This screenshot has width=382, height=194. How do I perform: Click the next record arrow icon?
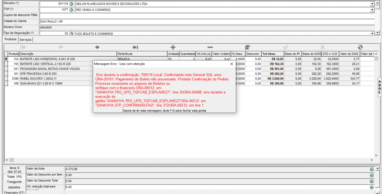tap(98, 47)
